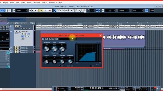
Task: Select the Split scissors tool
Action: coord(60,10)
